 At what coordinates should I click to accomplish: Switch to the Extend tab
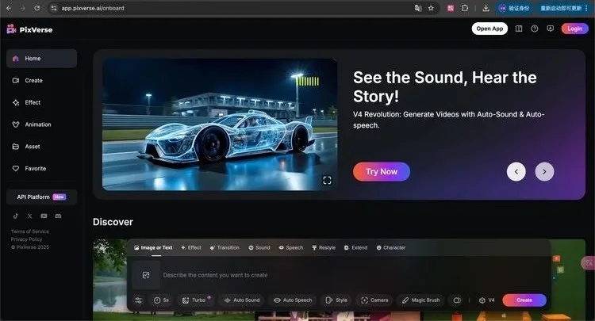pyautogui.click(x=355, y=247)
